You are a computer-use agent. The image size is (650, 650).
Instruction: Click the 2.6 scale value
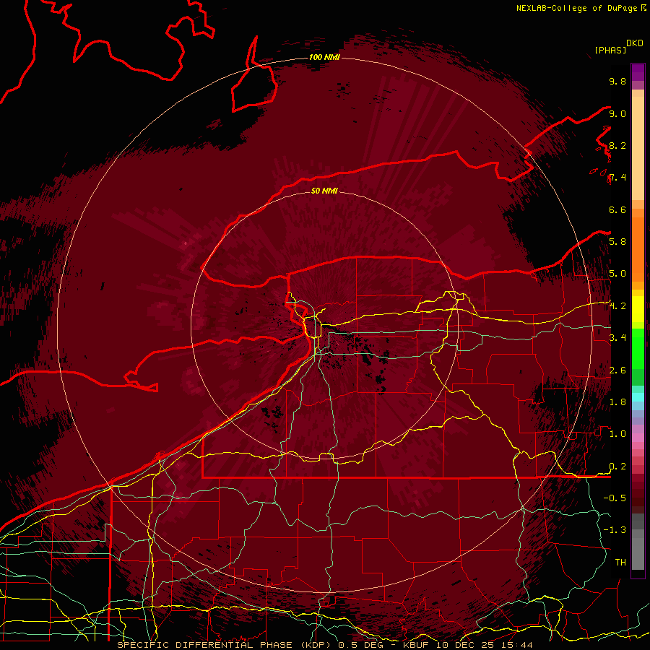pos(617,370)
